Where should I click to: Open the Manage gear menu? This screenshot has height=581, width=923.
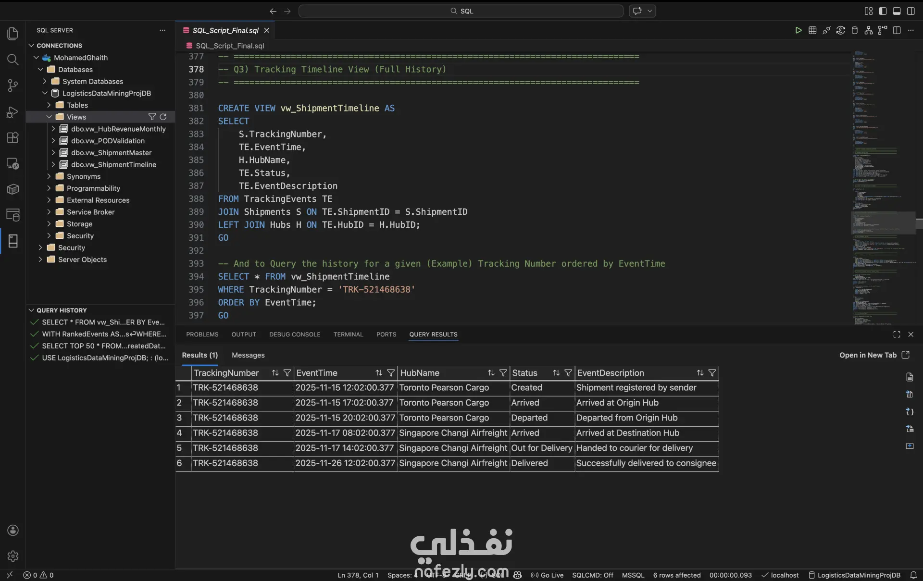(x=13, y=556)
